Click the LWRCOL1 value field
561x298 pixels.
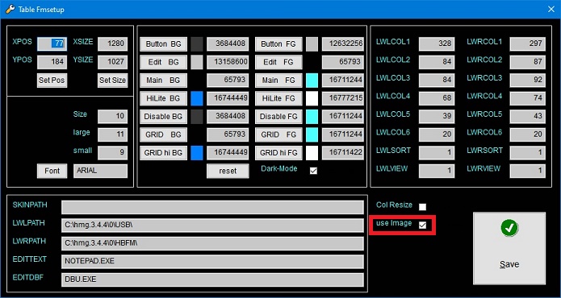pos(527,44)
